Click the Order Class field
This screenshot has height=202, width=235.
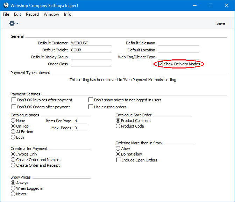tap(91, 64)
